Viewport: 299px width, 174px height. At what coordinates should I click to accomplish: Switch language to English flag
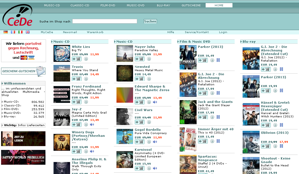pyautogui.click(x=28, y=32)
